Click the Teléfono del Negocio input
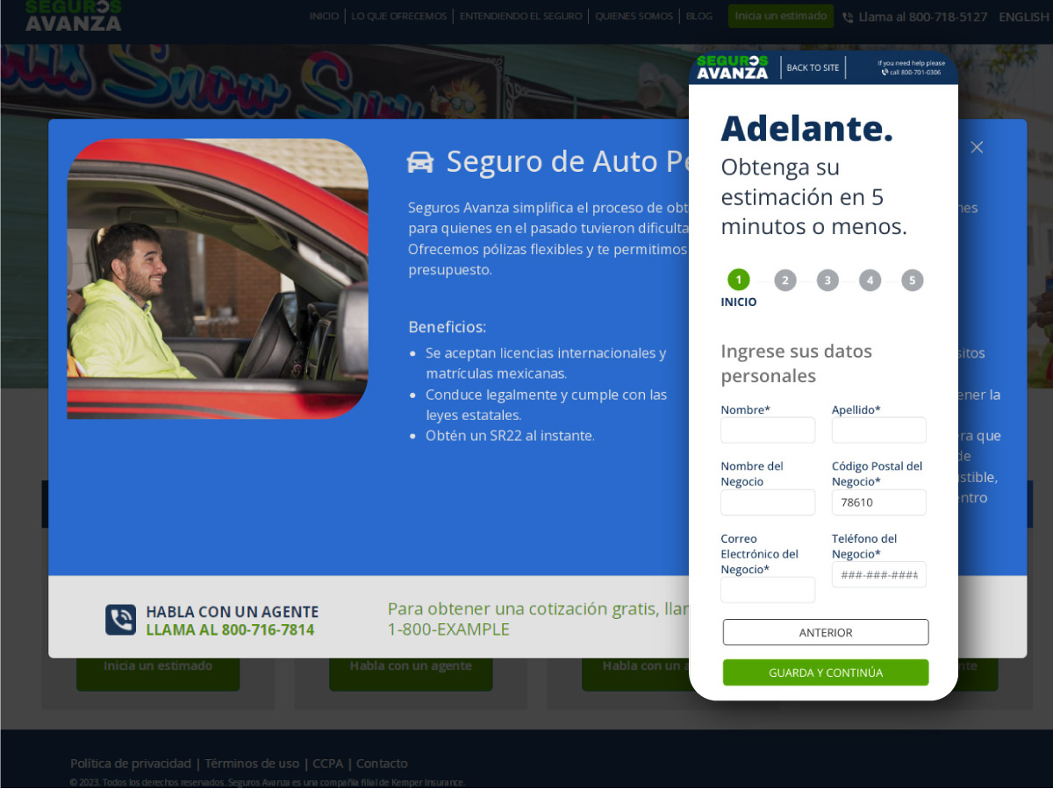This screenshot has width=1053, height=789. tap(878, 575)
